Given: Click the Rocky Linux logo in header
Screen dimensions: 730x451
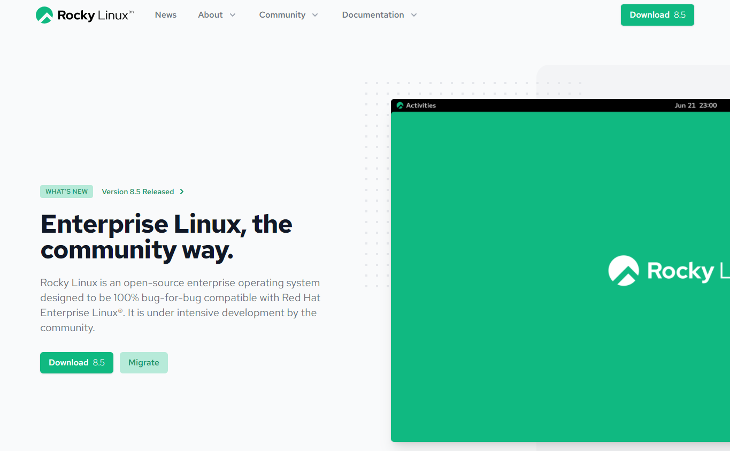Looking at the screenshot, I should pyautogui.click(x=84, y=15).
